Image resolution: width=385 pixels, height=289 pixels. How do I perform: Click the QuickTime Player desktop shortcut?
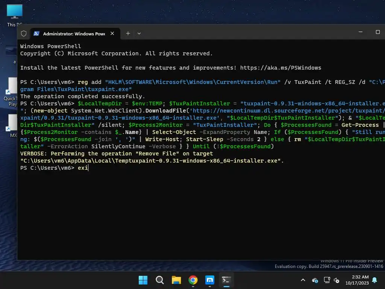pyautogui.click(x=11, y=92)
